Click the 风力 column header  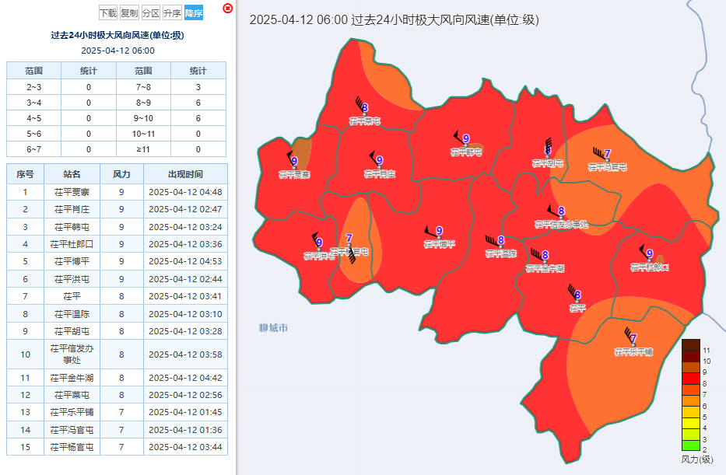click(121, 174)
